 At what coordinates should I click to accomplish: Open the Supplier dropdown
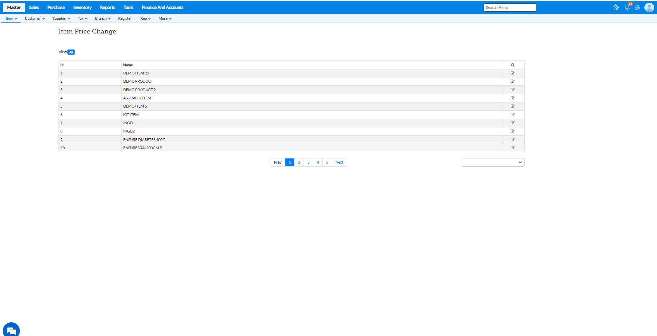click(x=61, y=18)
